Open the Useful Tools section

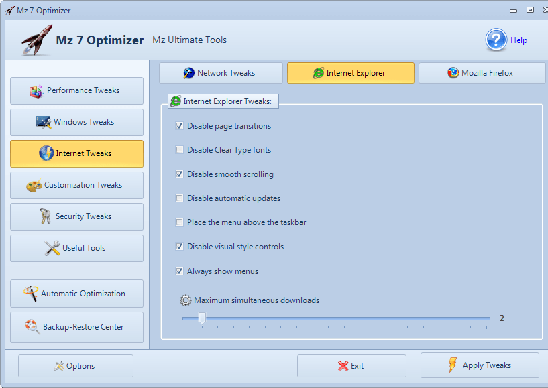pos(77,248)
